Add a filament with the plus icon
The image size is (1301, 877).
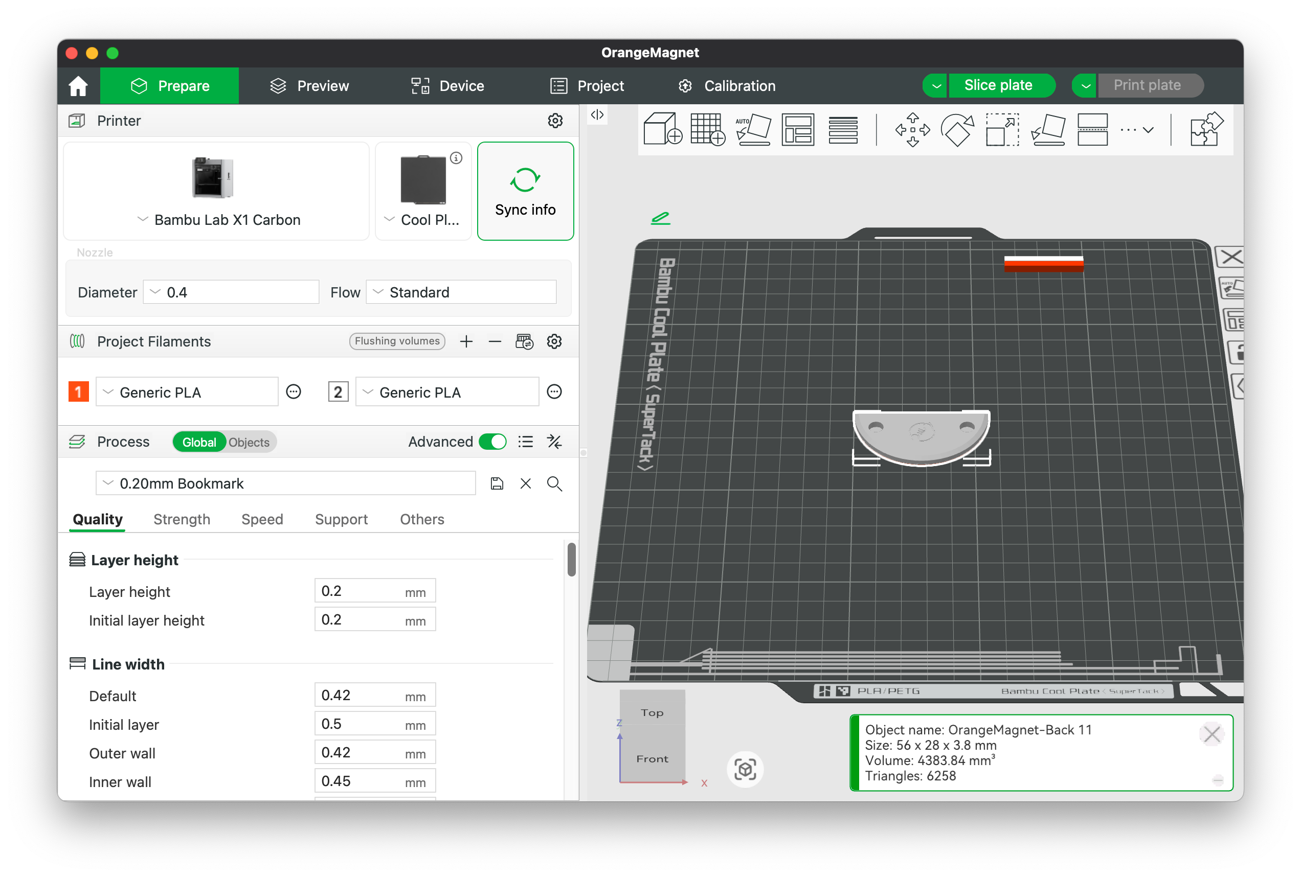click(x=466, y=341)
